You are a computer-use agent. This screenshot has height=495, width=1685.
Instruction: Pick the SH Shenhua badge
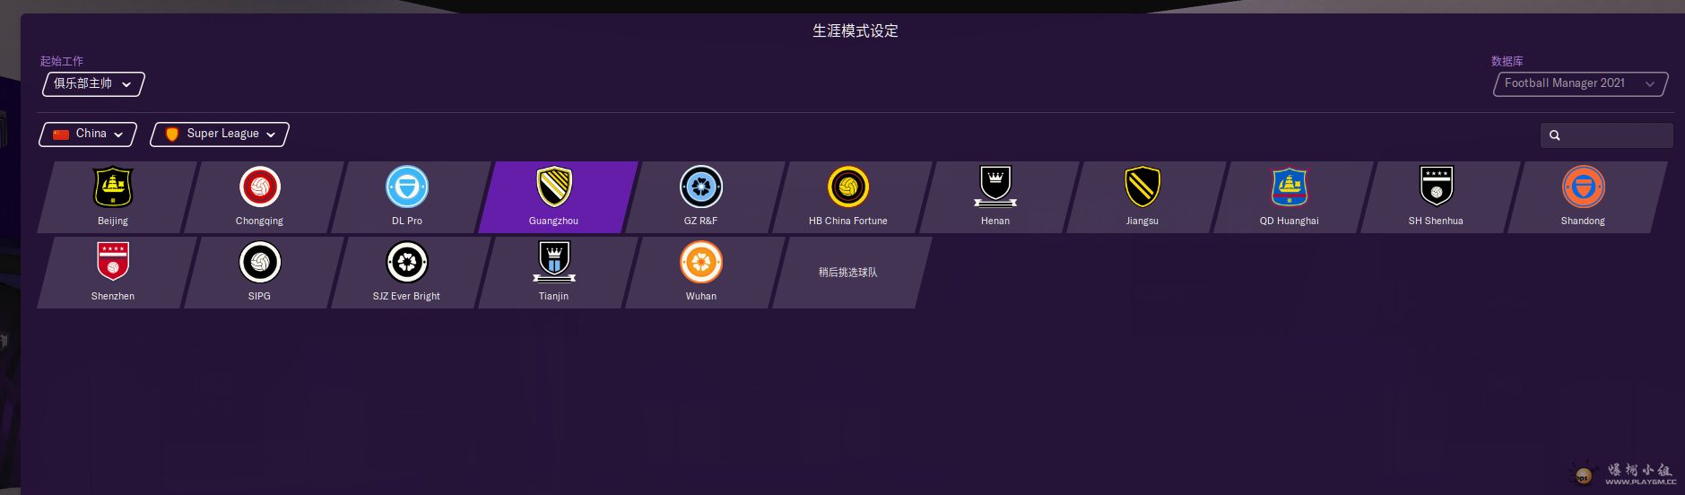pyautogui.click(x=1437, y=187)
